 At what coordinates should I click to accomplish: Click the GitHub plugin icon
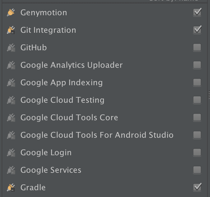pos(11,48)
